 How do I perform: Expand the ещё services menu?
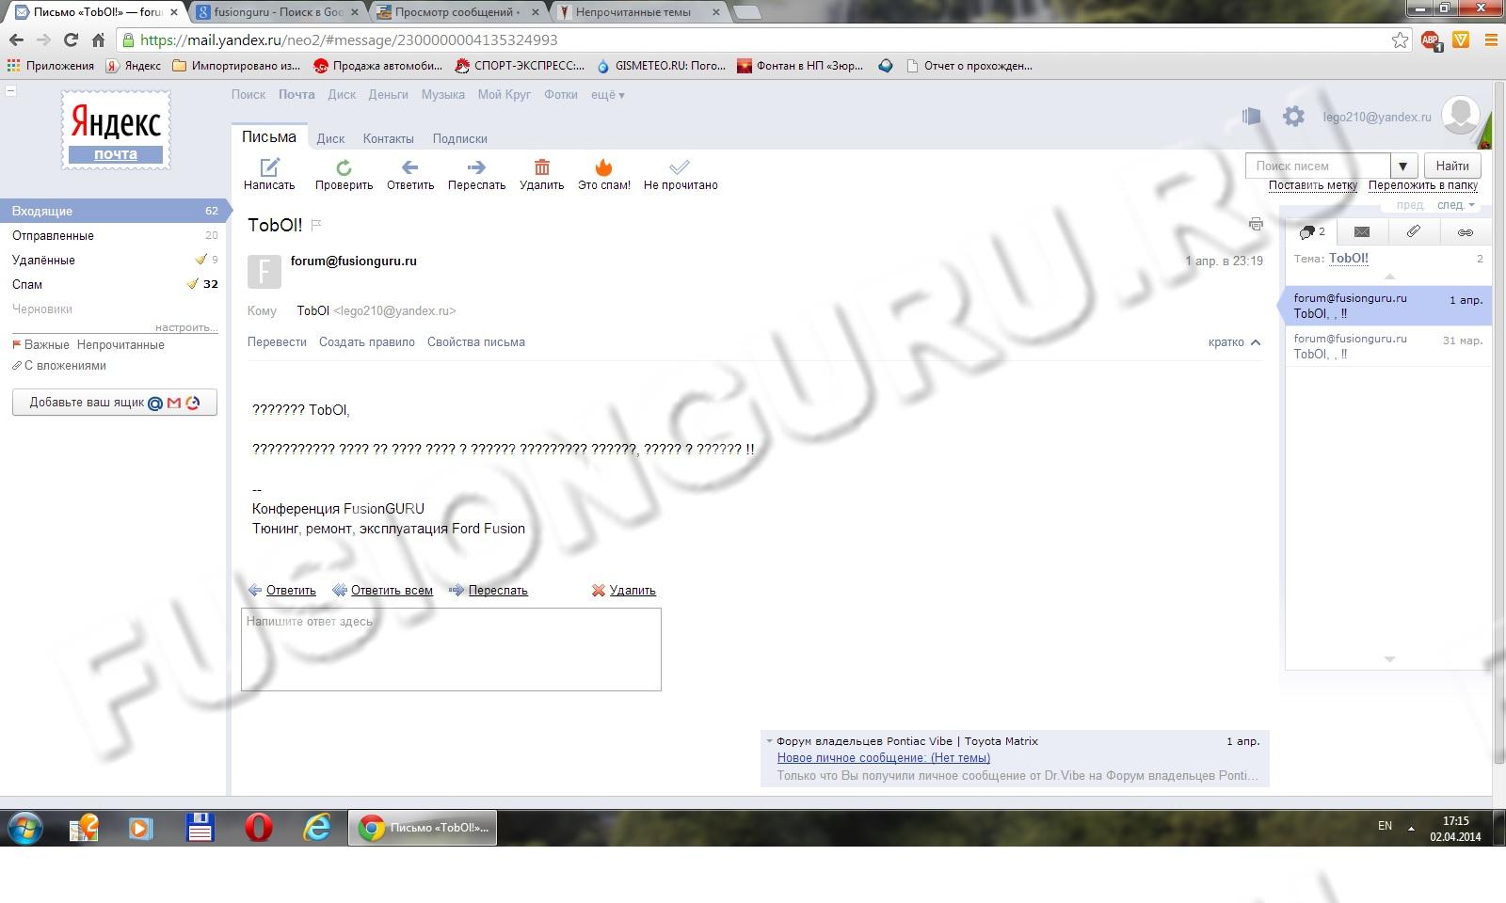(x=607, y=94)
